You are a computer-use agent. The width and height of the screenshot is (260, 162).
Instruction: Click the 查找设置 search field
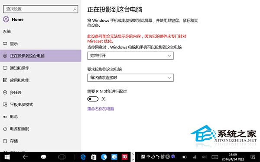(x=41, y=9)
